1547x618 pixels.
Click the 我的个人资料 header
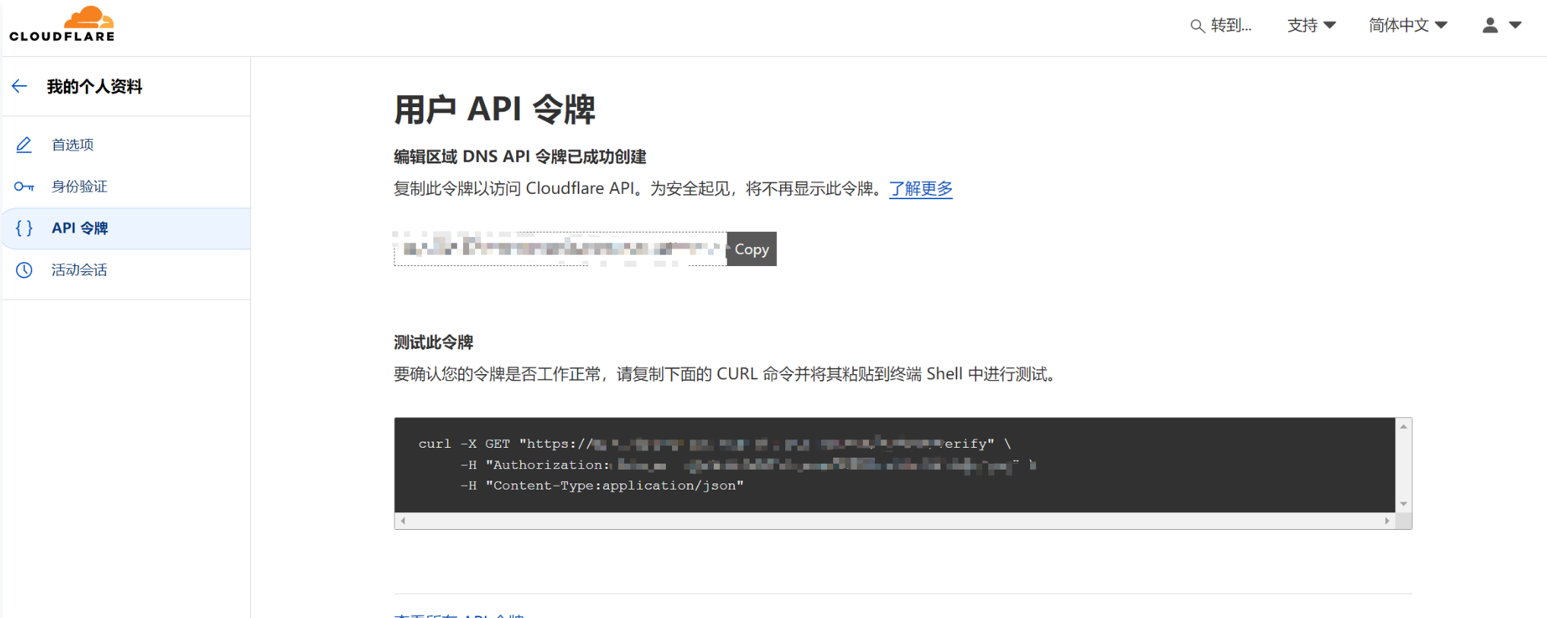94,87
